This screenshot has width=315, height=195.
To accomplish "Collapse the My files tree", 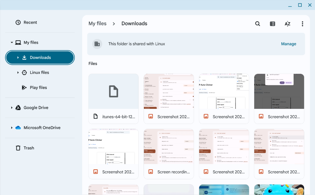I will coord(12,43).
